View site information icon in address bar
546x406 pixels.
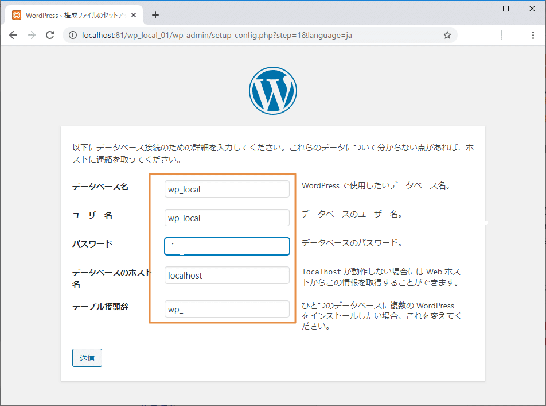pos(73,35)
